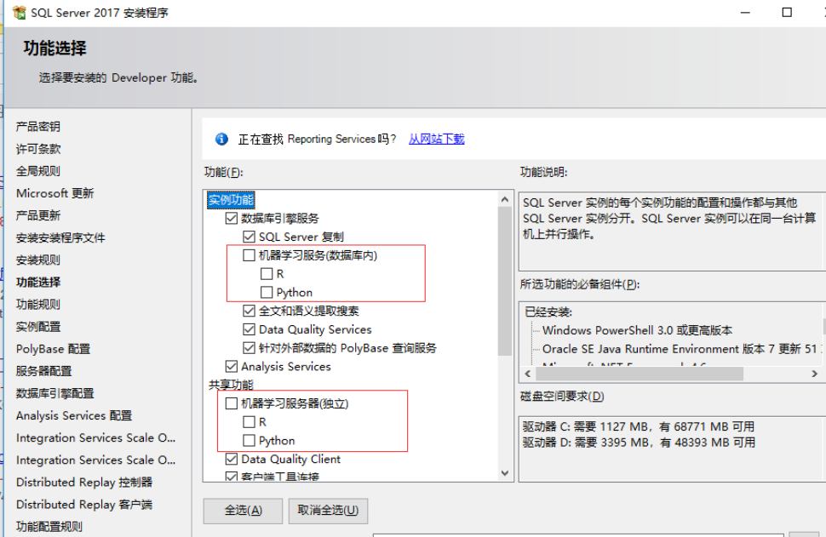Click 驱动器 C disk space line
826x537 pixels.
639,426
